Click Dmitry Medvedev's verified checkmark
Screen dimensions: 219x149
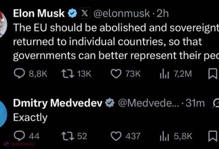tap(110, 103)
